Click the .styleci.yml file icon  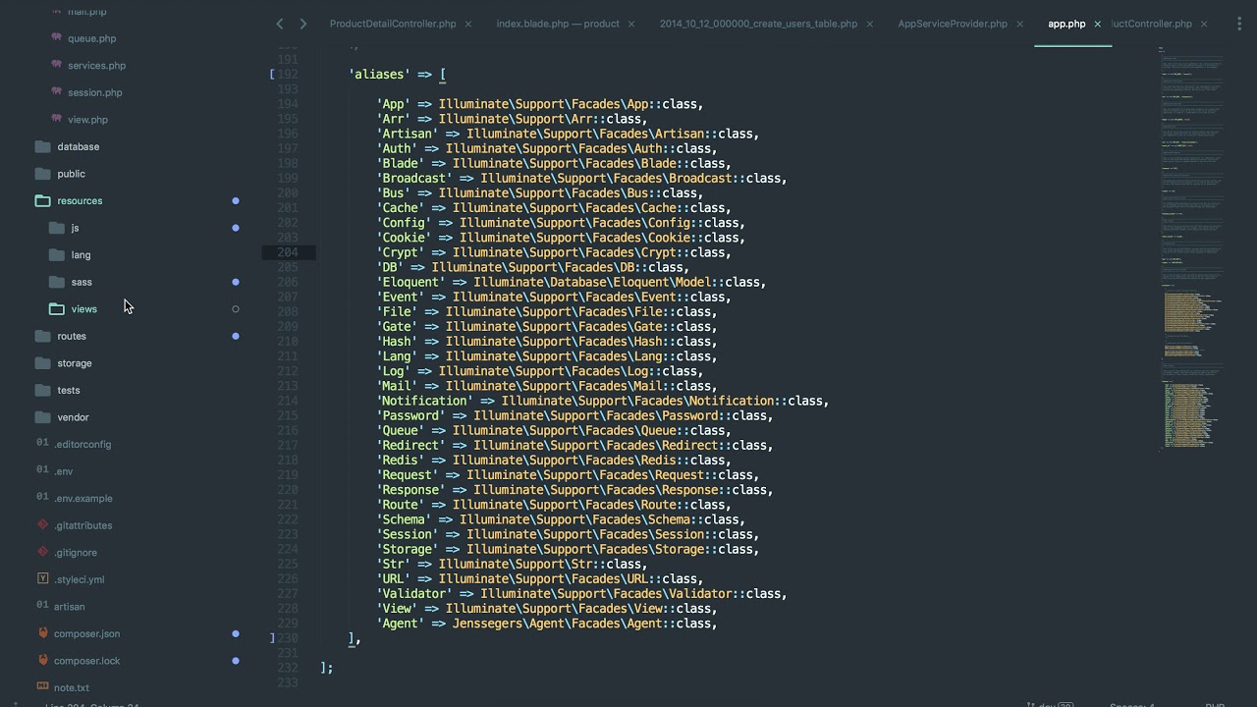pos(42,578)
